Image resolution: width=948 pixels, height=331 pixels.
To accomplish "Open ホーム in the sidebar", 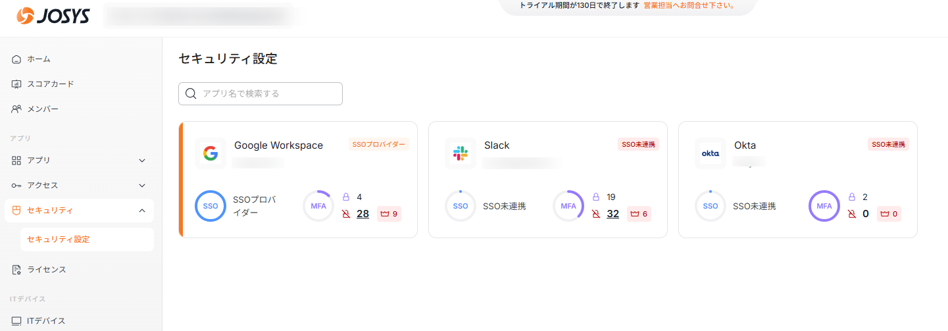I will [x=39, y=59].
